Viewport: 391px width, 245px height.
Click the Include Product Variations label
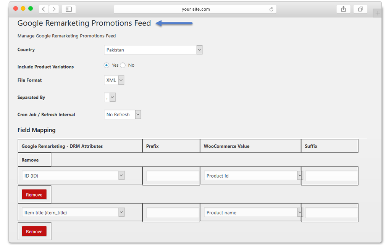coord(46,67)
